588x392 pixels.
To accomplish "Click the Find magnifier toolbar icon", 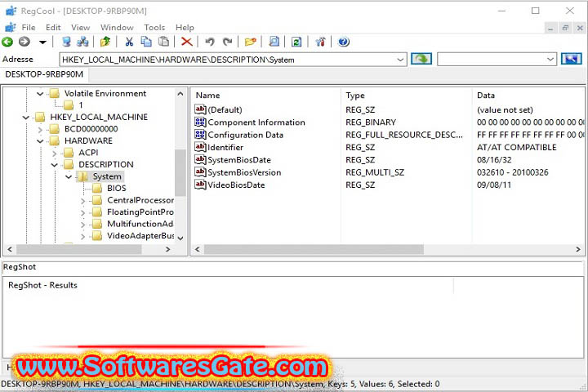I will tap(274, 42).
